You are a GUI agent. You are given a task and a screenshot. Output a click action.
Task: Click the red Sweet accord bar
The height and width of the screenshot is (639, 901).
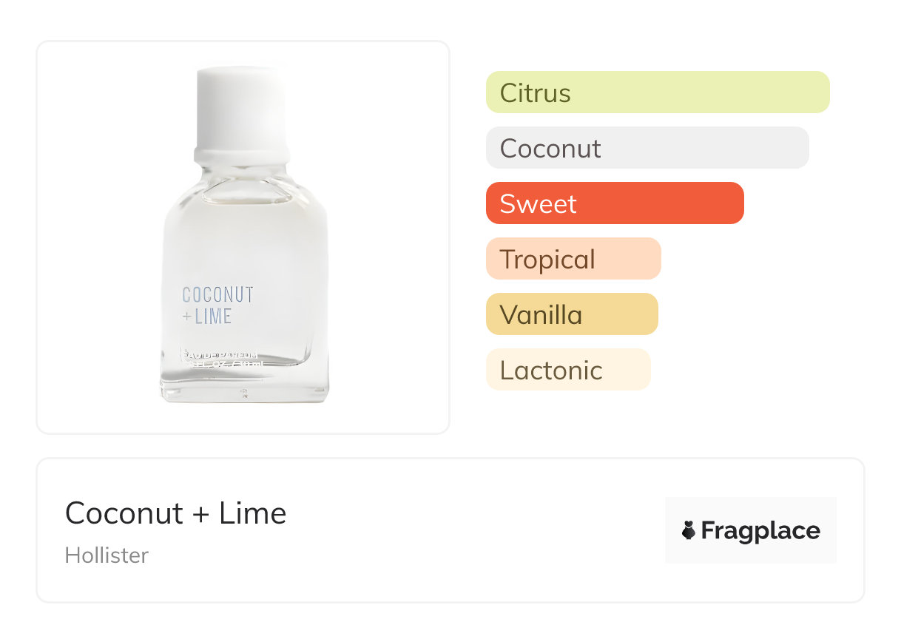[x=614, y=203]
